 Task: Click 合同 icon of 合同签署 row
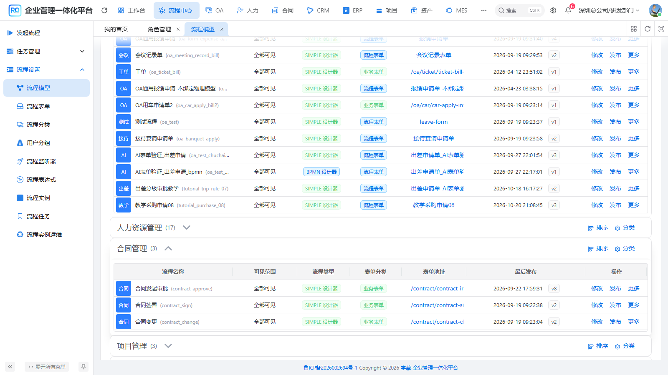[124, 305]
